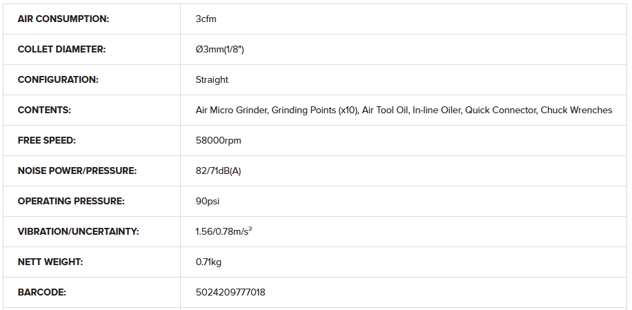
Task: Select the Straight configuration value
Action: pos(212,80)
